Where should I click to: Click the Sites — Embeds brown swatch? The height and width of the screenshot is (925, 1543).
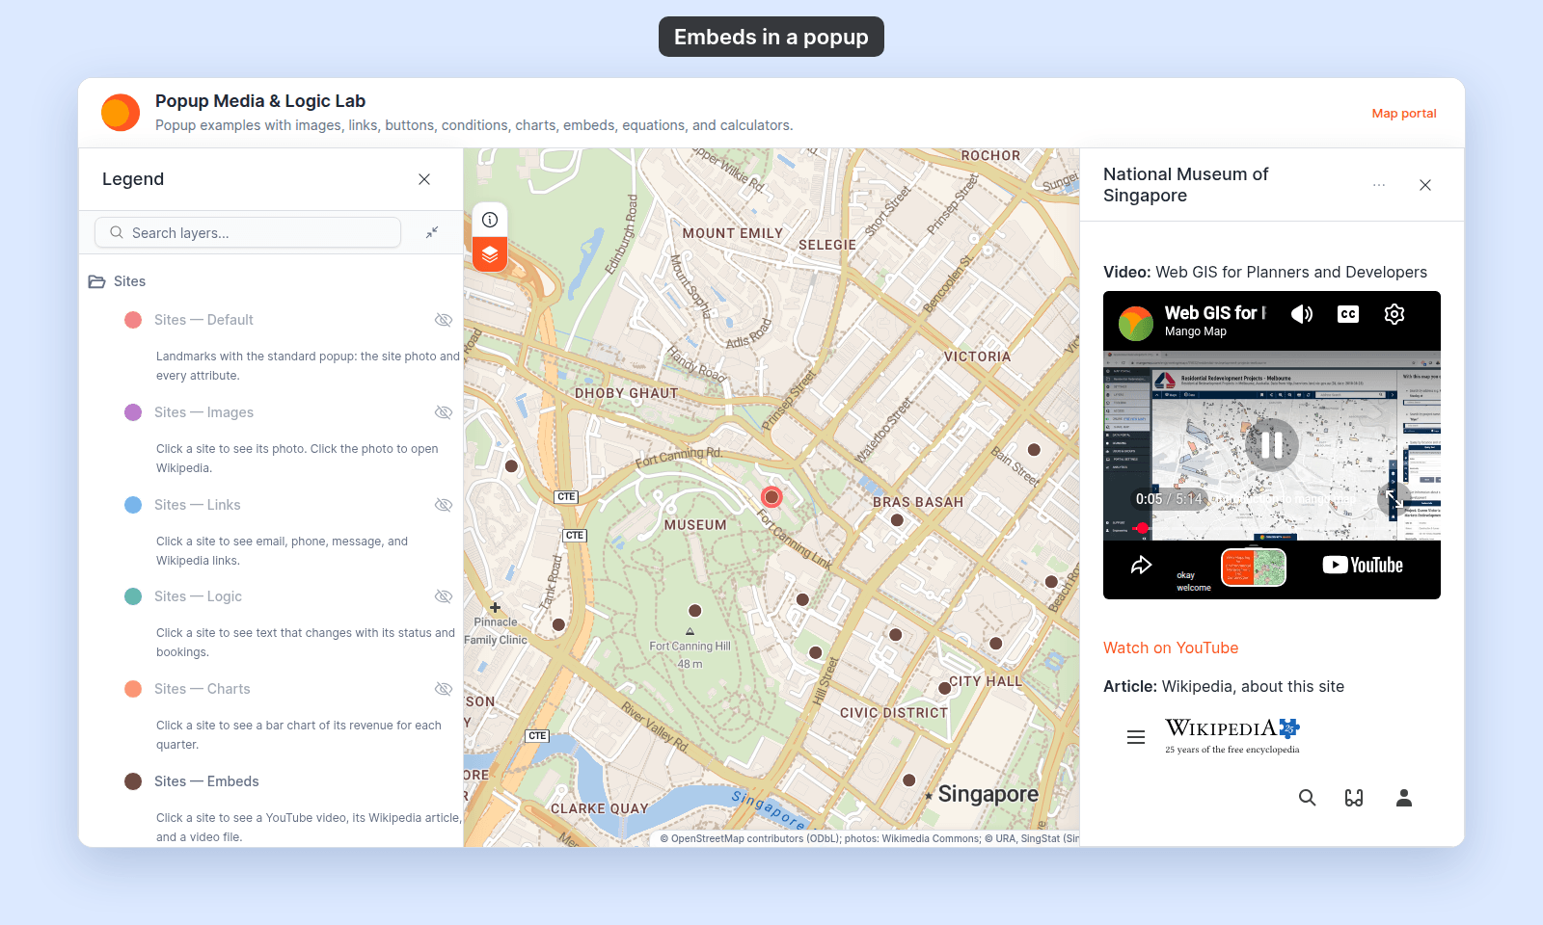click(133, 781)
